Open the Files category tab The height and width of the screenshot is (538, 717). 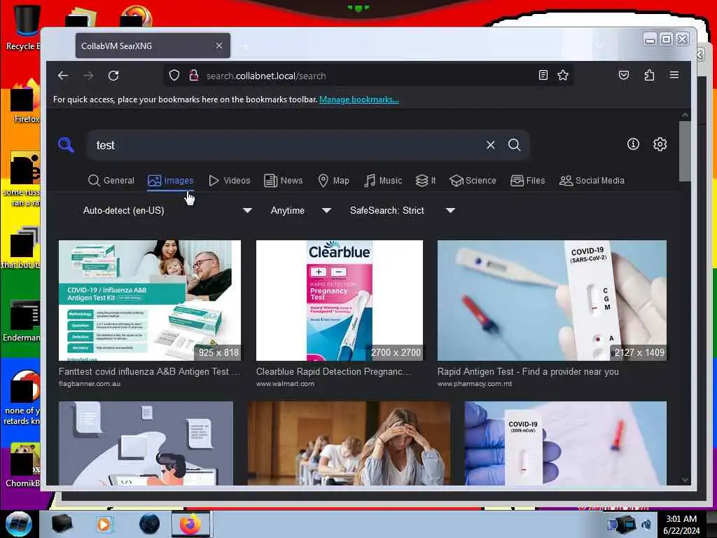[x=528, y=181]
